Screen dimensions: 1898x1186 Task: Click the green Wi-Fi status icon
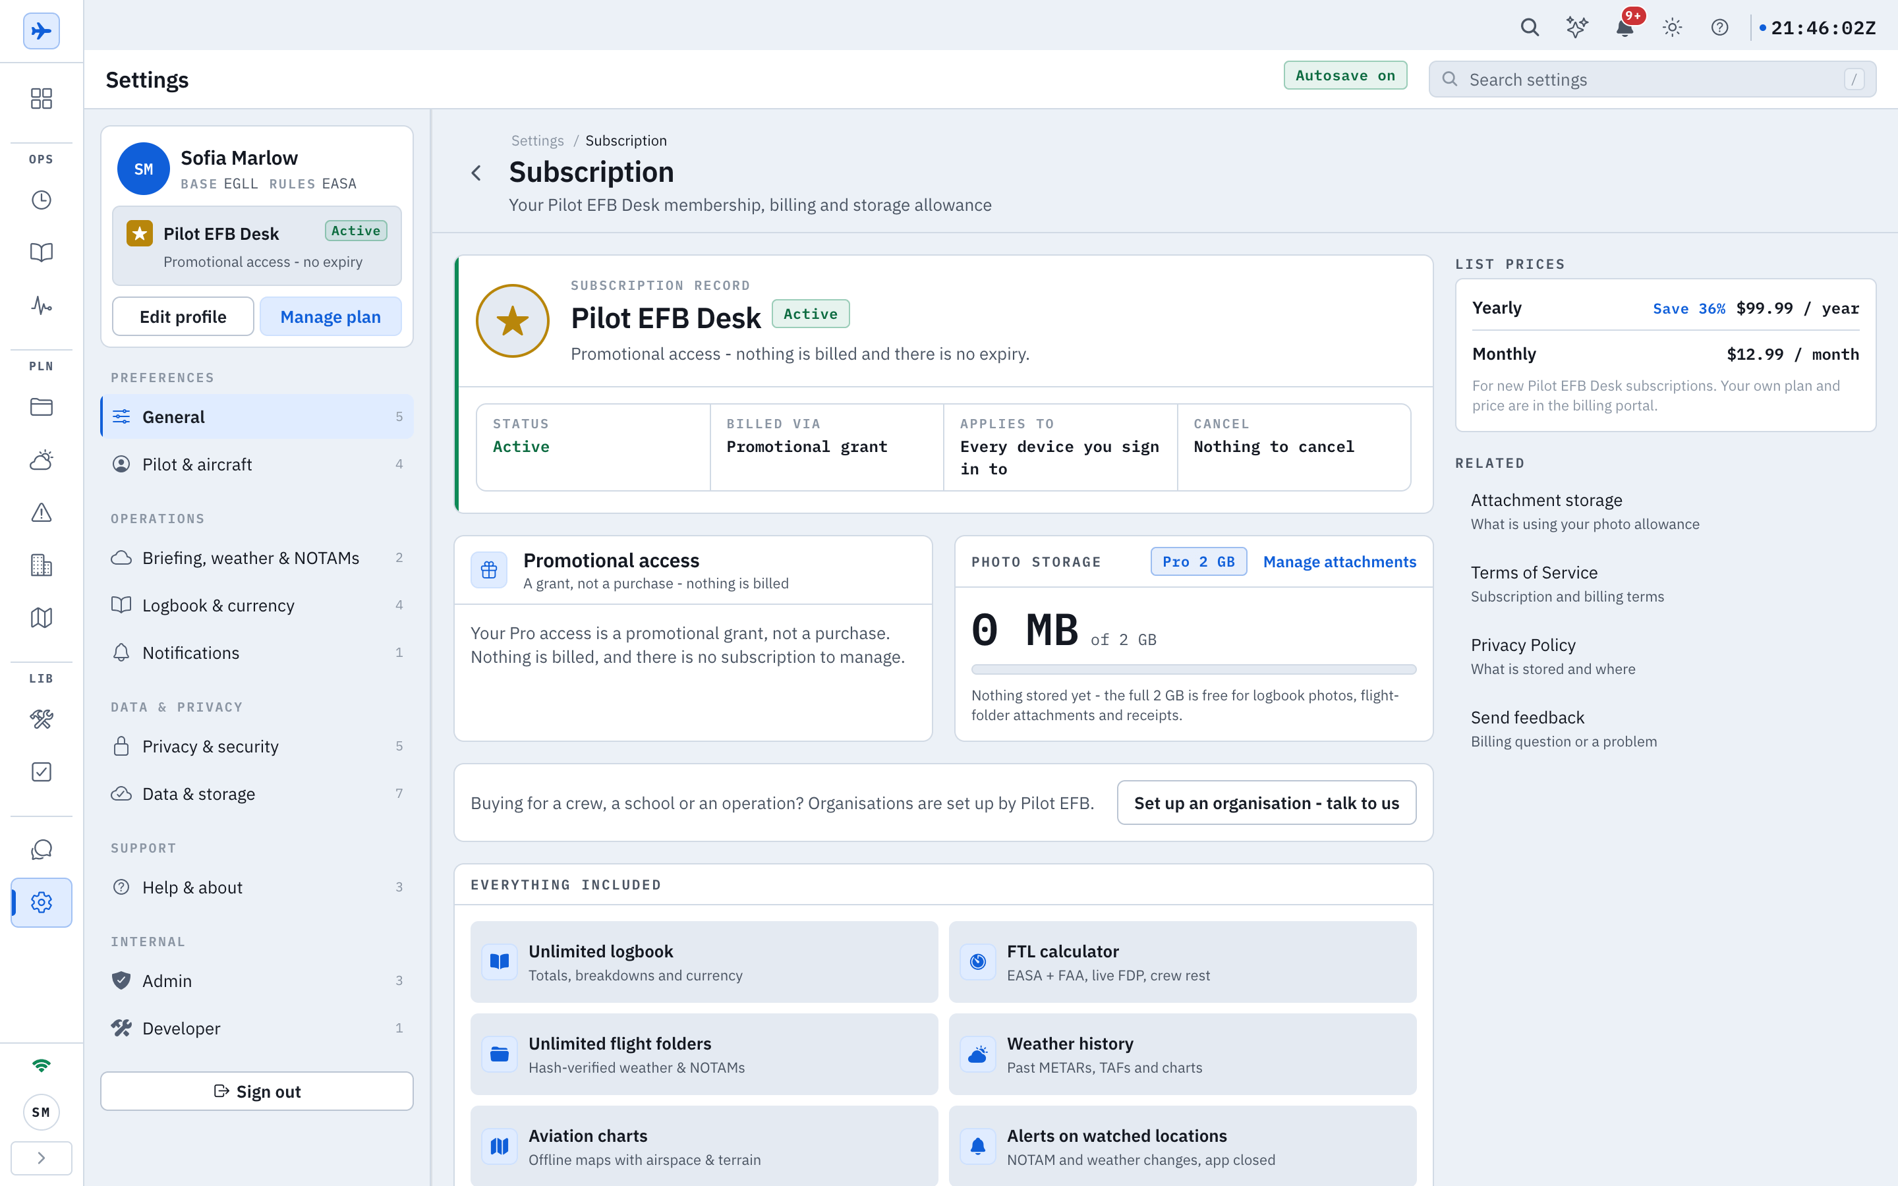[42, 1065]
